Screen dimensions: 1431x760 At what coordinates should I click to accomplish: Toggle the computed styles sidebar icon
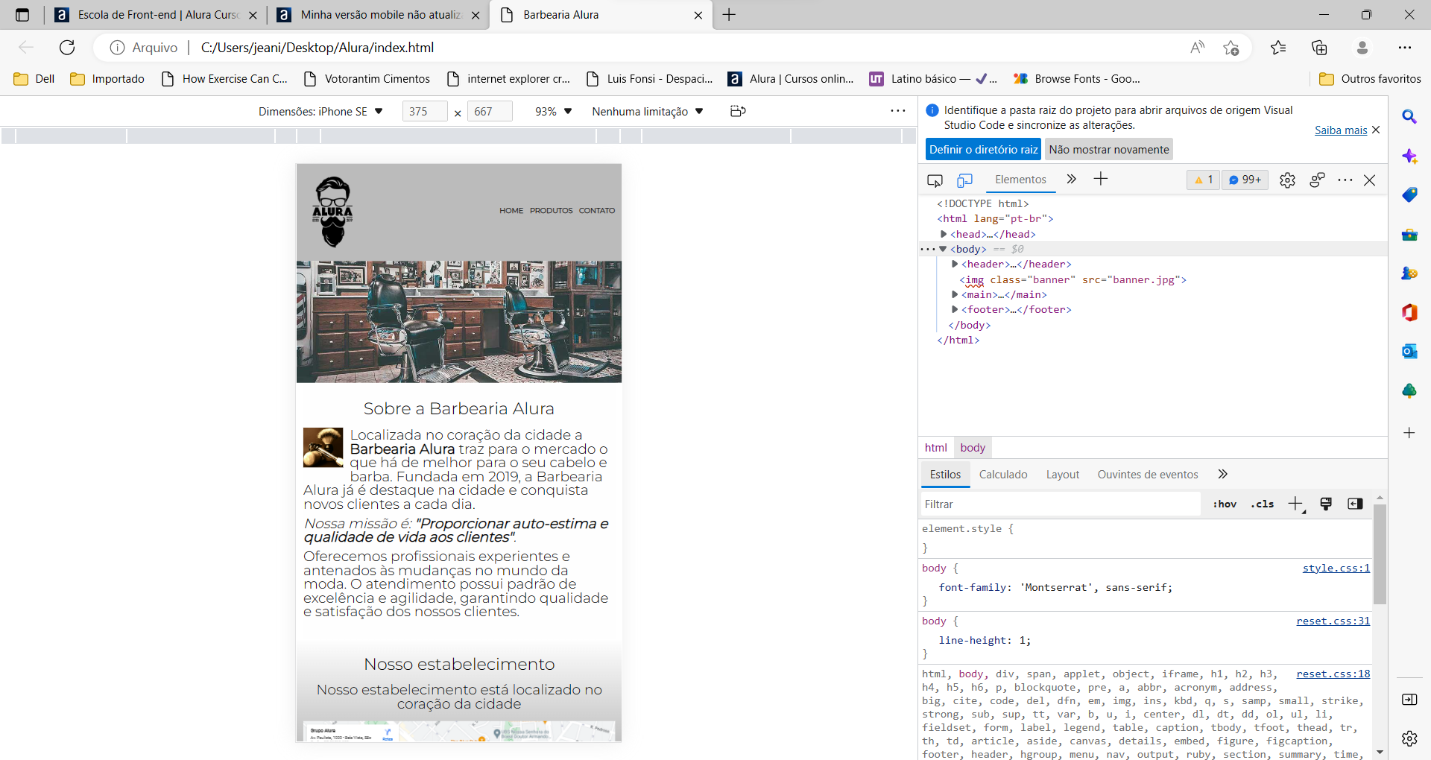[1355, 504]
